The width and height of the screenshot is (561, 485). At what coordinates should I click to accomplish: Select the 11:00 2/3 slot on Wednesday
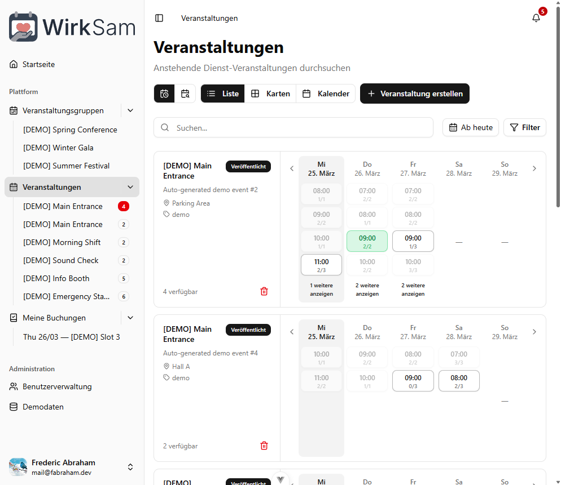(x=321, y=265)
